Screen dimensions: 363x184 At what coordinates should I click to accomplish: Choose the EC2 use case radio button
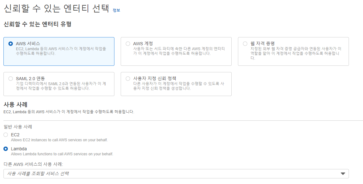click(6, 135)
